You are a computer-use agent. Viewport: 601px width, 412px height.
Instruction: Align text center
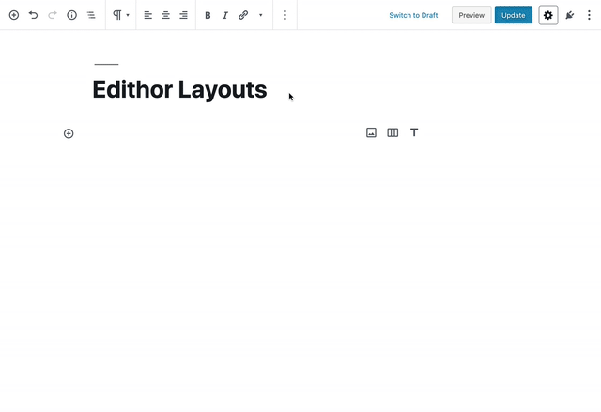point(165,15)
